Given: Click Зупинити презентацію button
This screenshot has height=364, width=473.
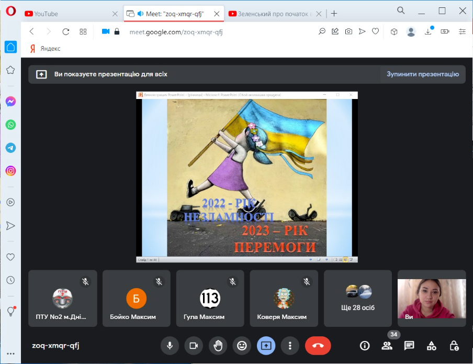Looking at the screenshot, I should 423,74.
